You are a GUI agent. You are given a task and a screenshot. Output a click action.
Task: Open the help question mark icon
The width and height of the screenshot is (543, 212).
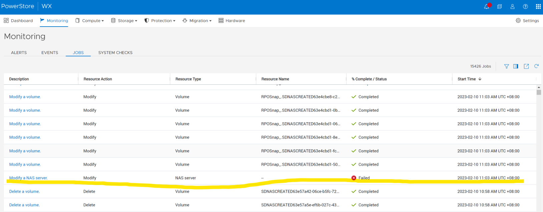[525, 7]
